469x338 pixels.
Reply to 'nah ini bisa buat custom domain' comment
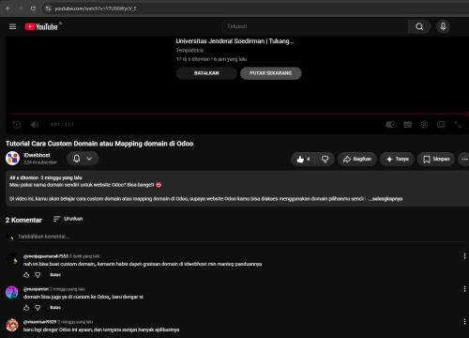55,275
